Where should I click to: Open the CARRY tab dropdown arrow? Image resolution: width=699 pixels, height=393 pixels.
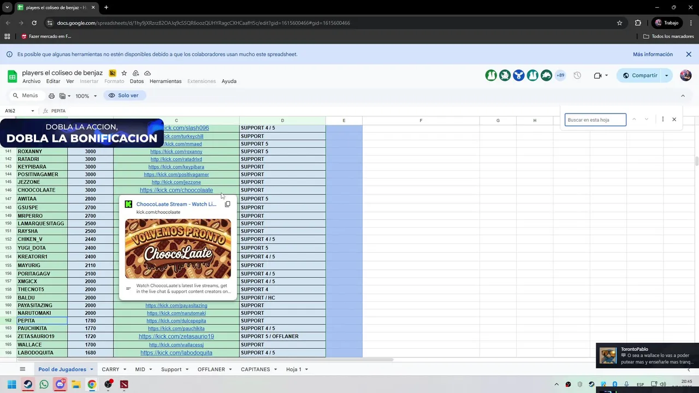[125, 370]
